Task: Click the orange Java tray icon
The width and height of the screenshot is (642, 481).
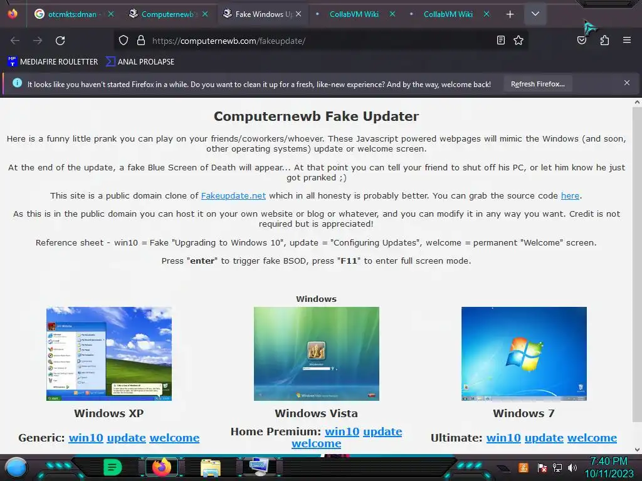Action: [524, 467]
